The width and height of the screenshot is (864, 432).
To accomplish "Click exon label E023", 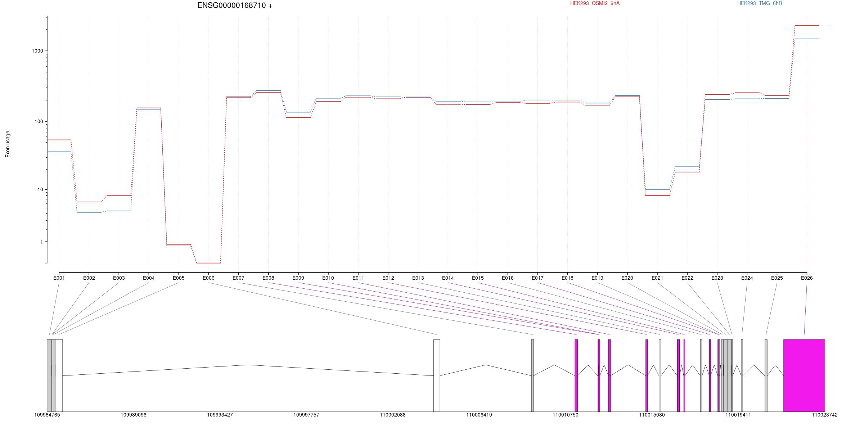I will pyautogui.click(x=717, y=278).
